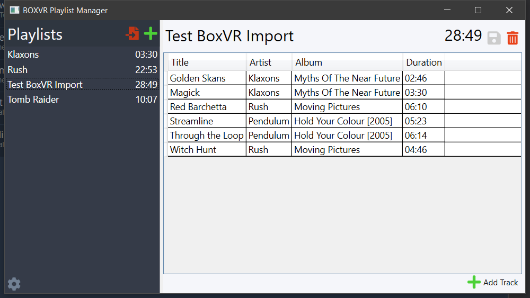This screenshot has width=530, height=298.
Task: Select the Klaxons playlist
Action: click(82, 55)
